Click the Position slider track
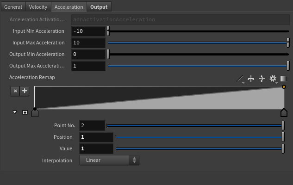Screen dimensions: 293x185 coord(199,137)
